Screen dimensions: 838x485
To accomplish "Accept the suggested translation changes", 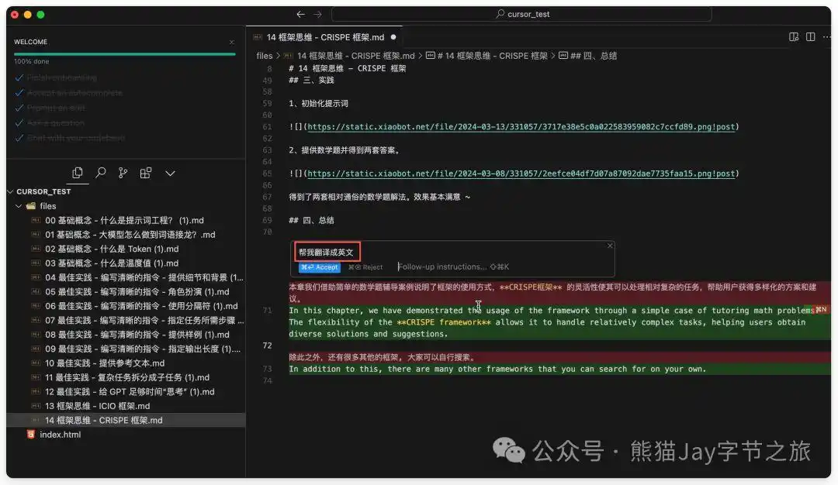I will click(x=319, y=267).
